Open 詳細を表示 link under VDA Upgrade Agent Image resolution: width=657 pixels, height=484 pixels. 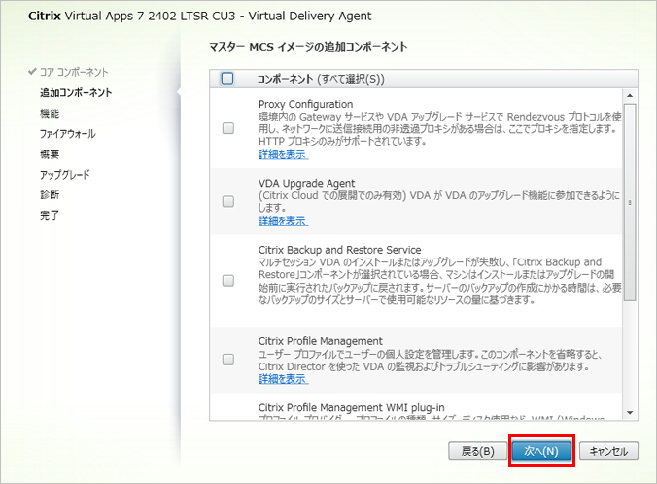283,221
